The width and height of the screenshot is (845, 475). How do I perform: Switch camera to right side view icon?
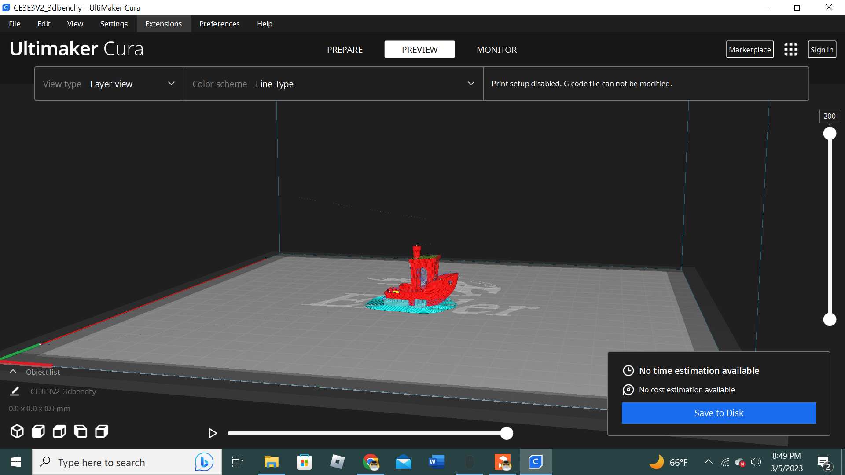(x=102, y=431)
